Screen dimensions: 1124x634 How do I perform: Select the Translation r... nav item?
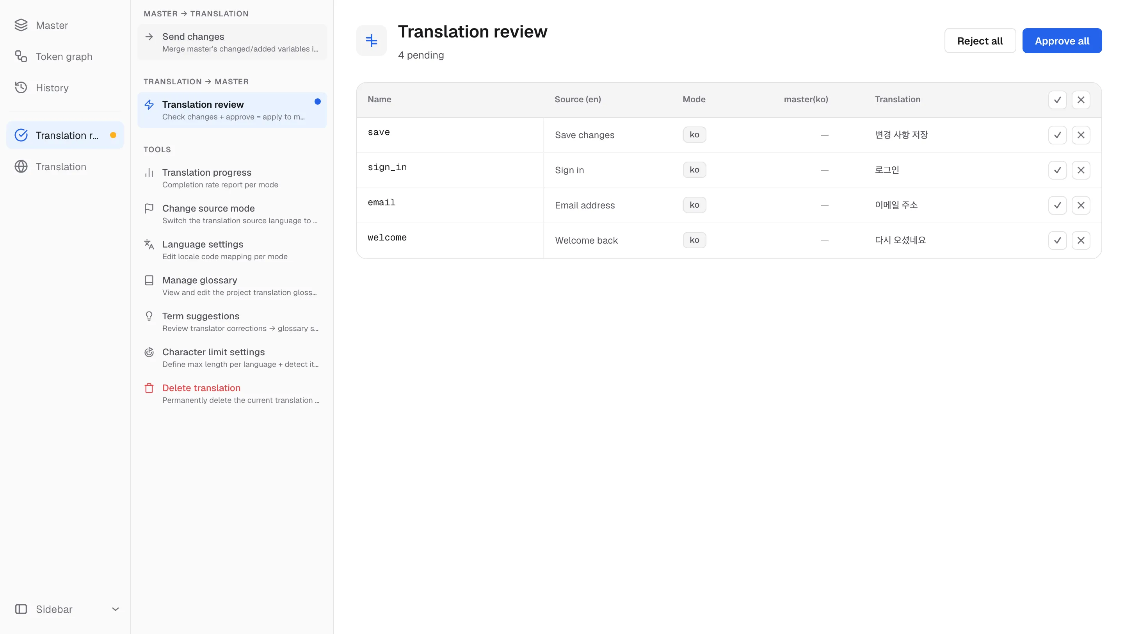66,135
